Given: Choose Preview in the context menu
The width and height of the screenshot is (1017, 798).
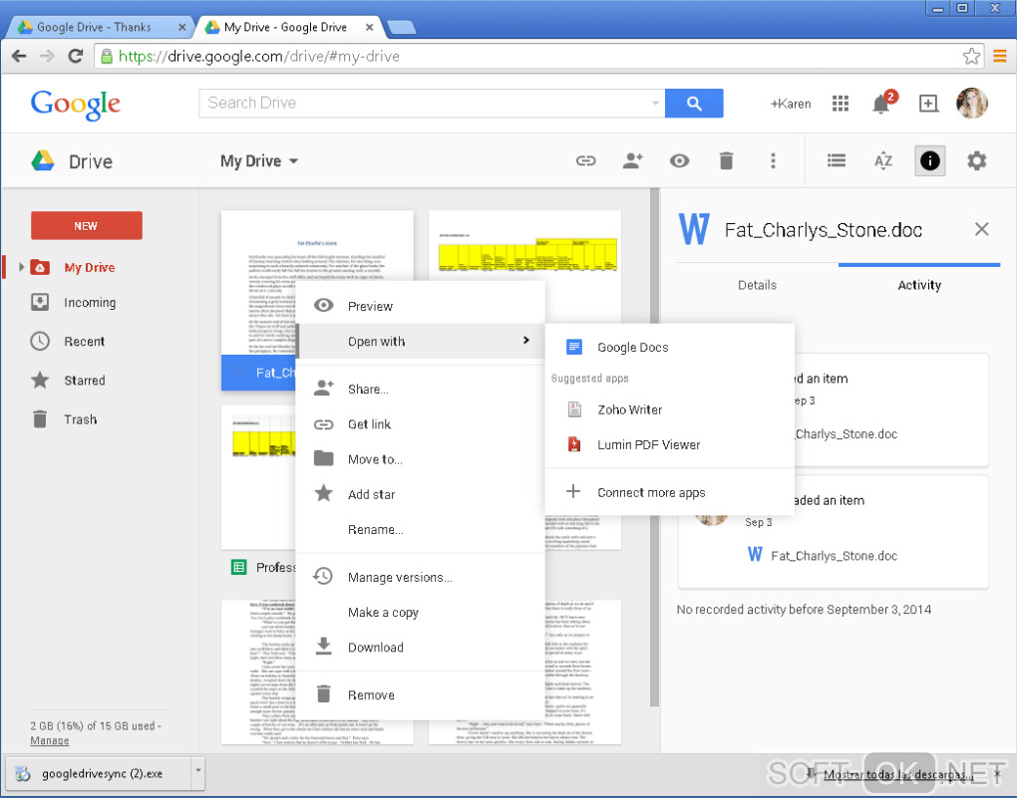Looking at the screenshot, I should pos(421,306).
